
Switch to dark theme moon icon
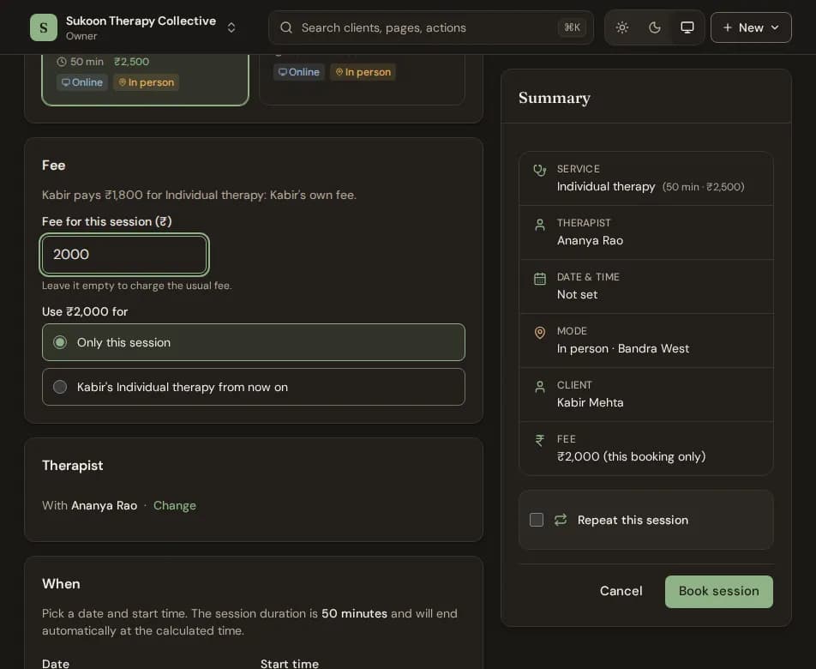pyautogui.click(x=655, y=27)
